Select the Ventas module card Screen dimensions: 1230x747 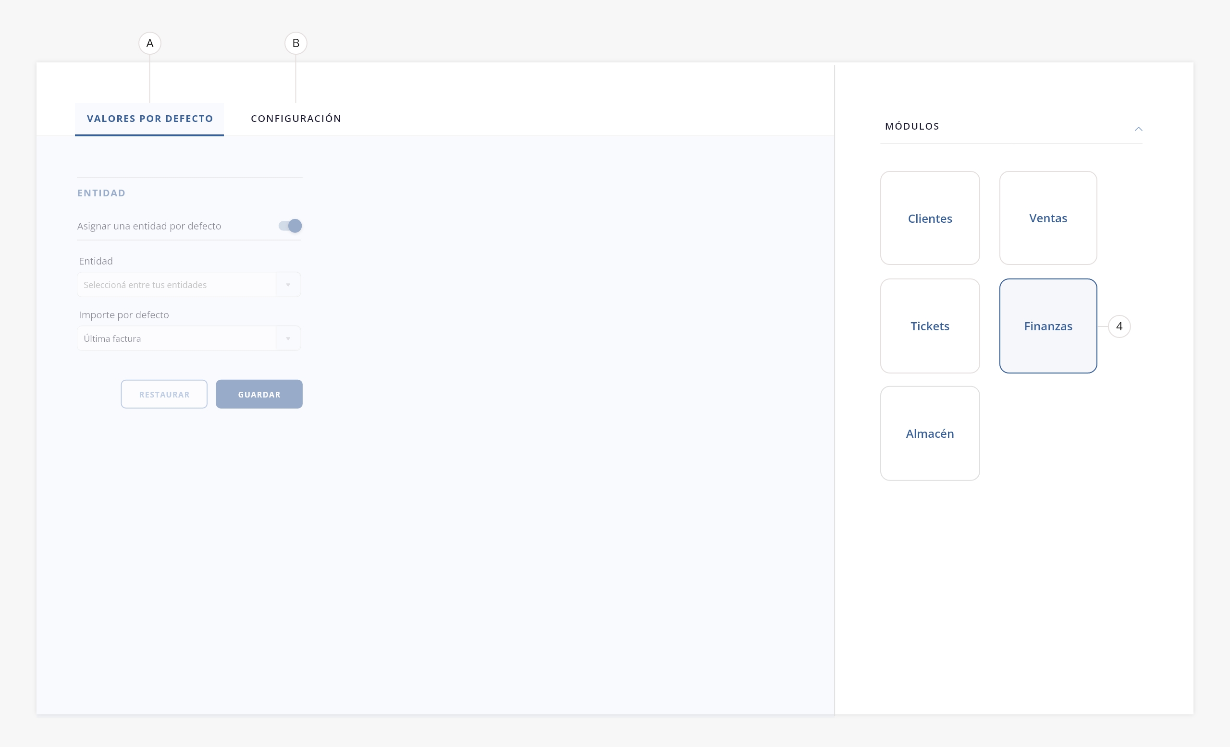point(1048,218)
